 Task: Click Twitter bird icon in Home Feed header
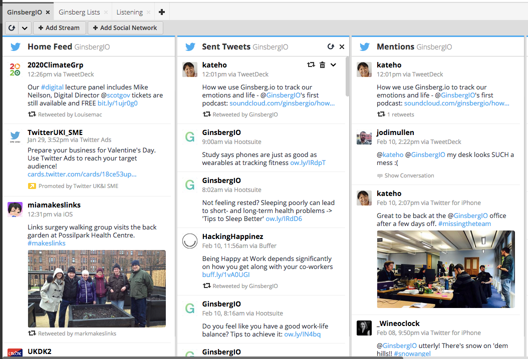point(16,46)
